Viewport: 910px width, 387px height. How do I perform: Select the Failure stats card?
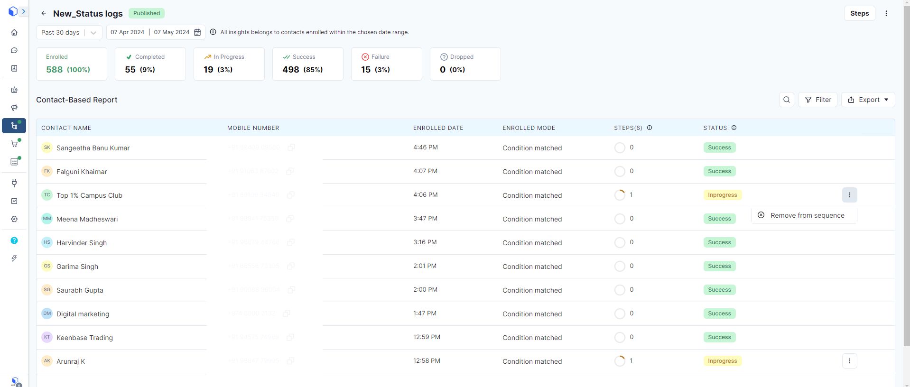(386, 64)
